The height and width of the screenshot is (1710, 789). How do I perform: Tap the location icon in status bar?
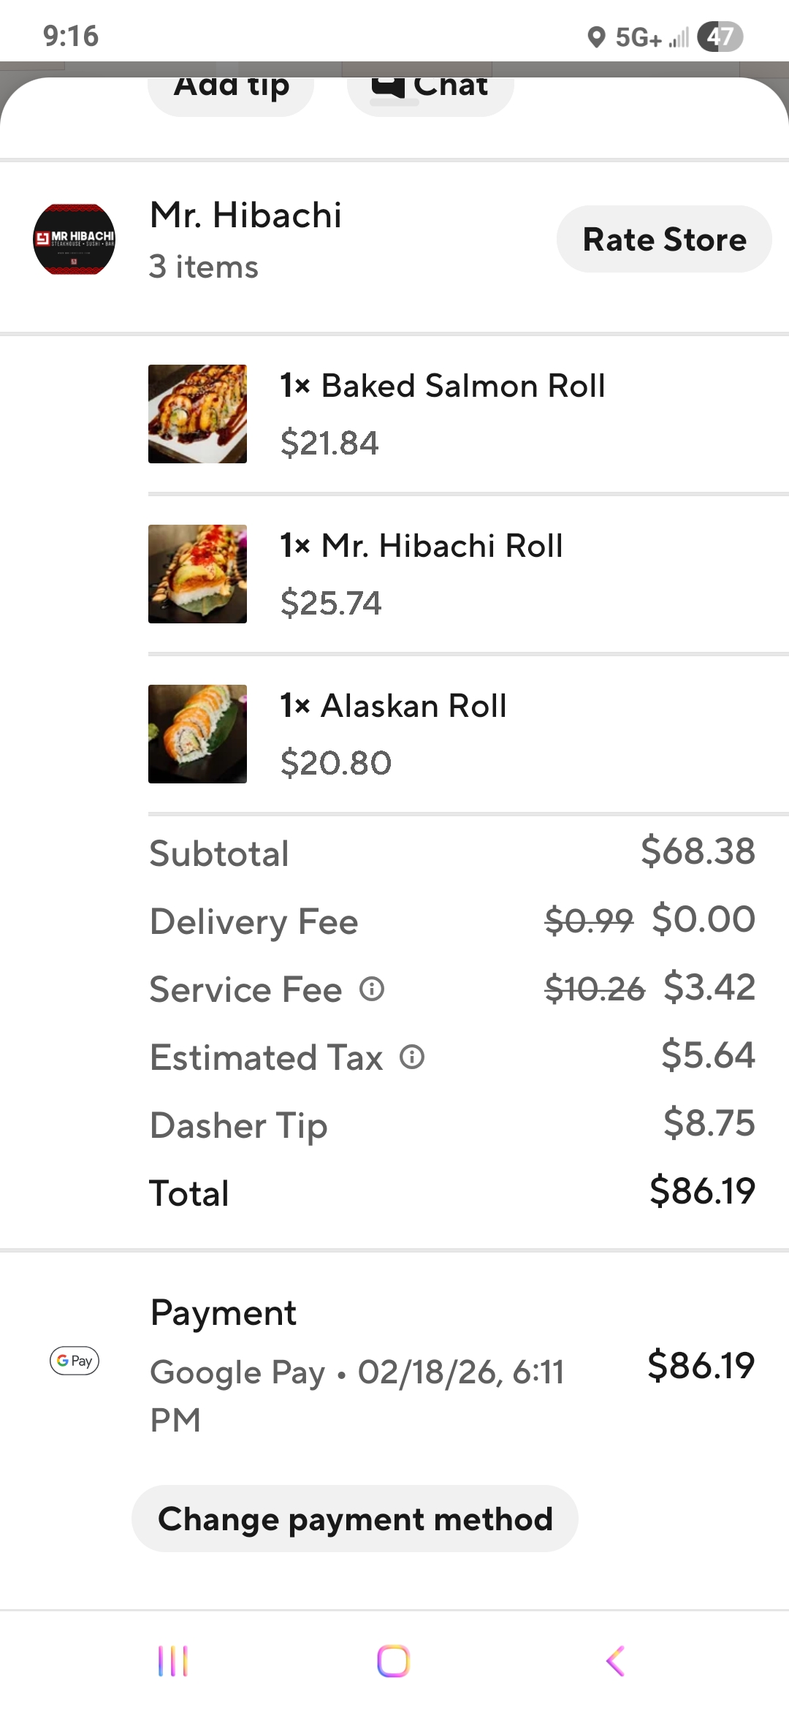596,37
